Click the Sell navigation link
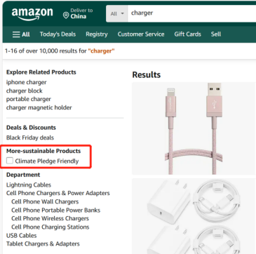Image resolution: width=256 pixels, height=254 pixels. tap(216, 34)
